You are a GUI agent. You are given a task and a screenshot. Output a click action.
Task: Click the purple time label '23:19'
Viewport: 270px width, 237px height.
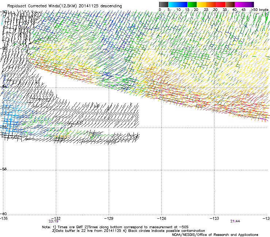pos(53,221)
